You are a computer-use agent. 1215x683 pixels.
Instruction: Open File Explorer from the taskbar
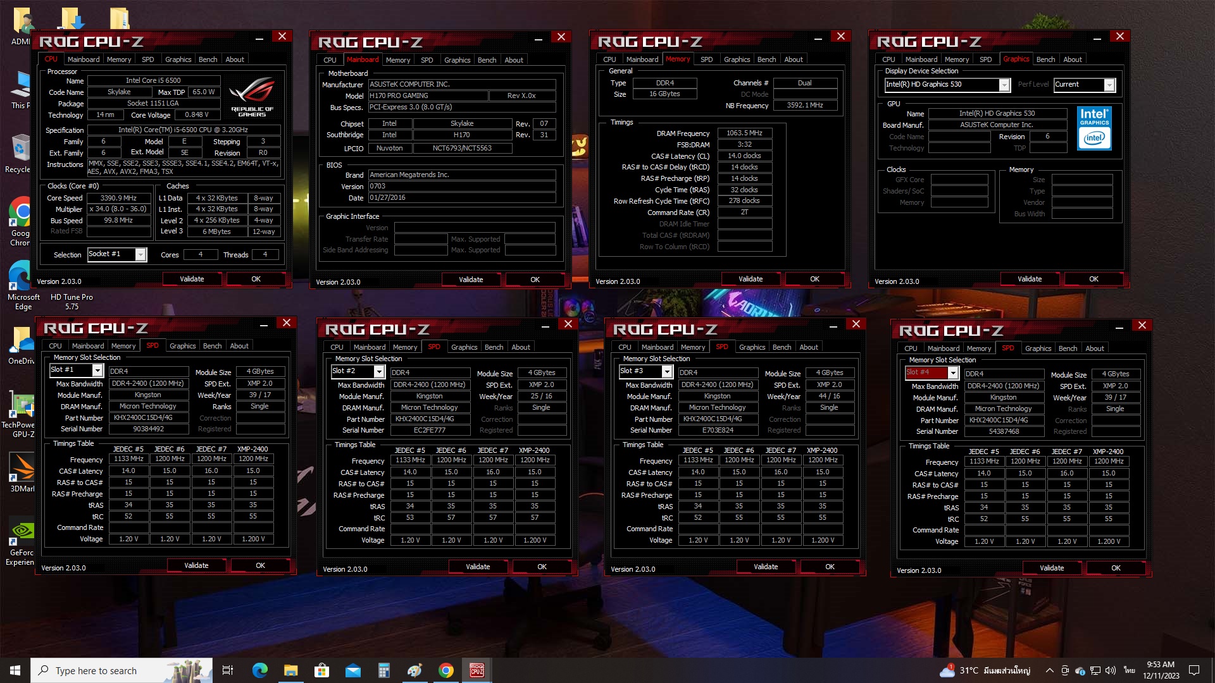(x=290, y=670)
